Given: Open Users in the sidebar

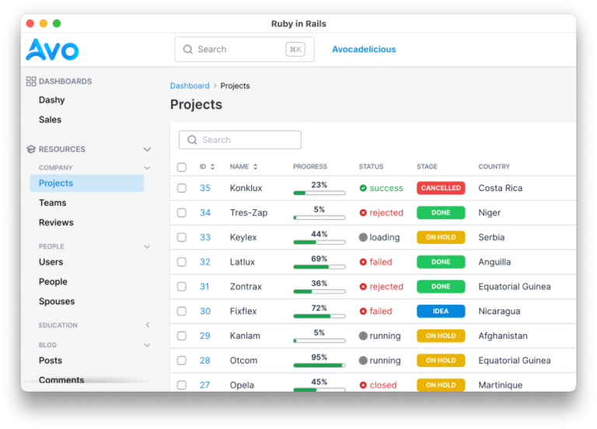Looking at the screenshot, I should click(x=51, y=262).
